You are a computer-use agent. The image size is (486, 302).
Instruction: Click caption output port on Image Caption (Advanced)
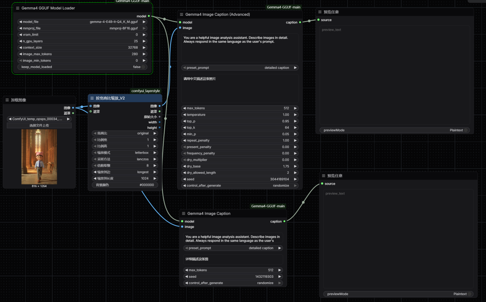point(300,22)
